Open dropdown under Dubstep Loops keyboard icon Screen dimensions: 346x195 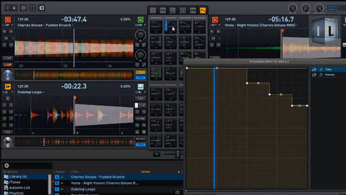click(141, 92)
